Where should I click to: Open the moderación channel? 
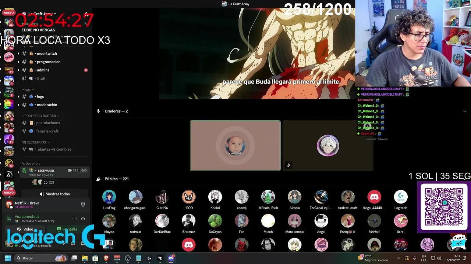pyautogui.click(x=54, y=105)
